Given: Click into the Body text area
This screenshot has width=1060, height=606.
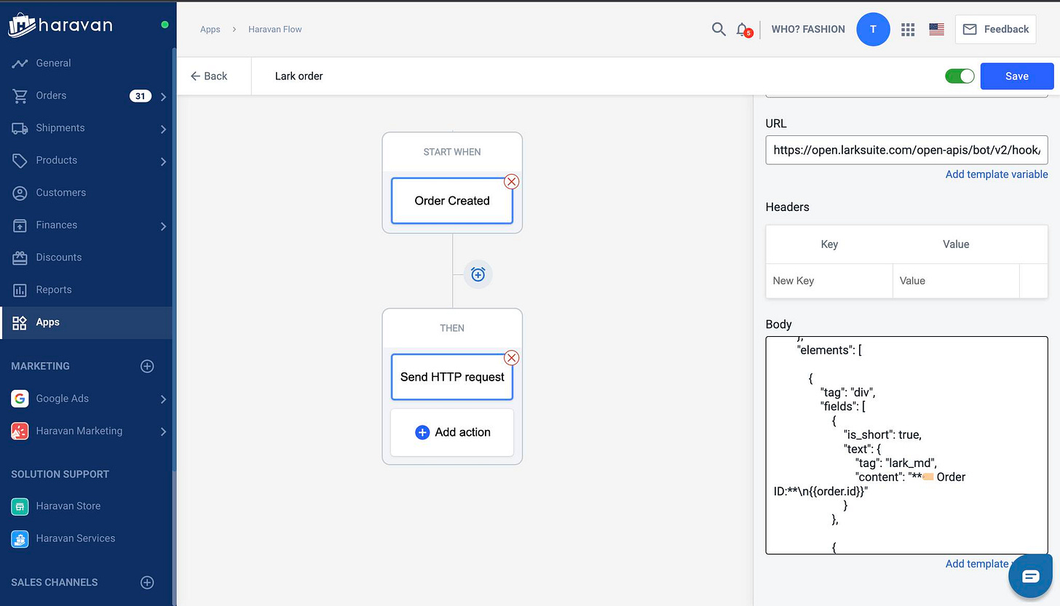Looking at the screenshot, I should click(906, 445).
